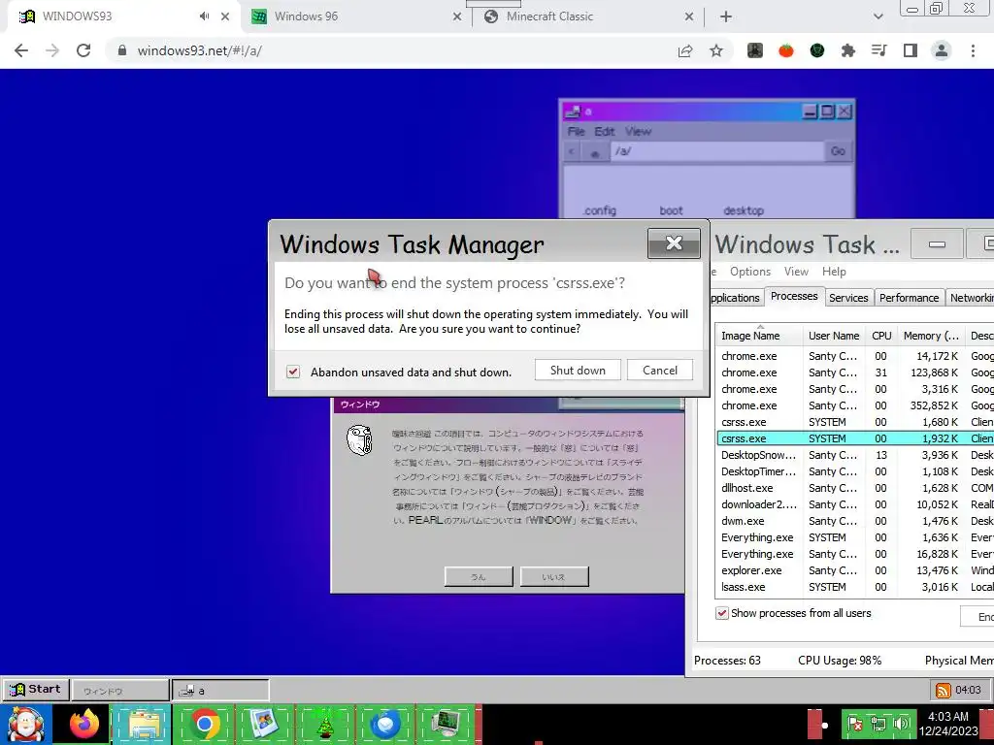The image size is (994, 745).
Task: Sort processes by the CPU column header
Action: [x=881, y=335]
